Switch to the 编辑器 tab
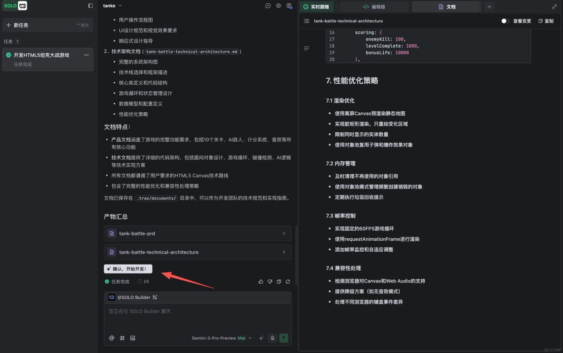 [x=374, y=7]
